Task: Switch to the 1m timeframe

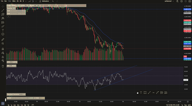Action: [2, 1]
